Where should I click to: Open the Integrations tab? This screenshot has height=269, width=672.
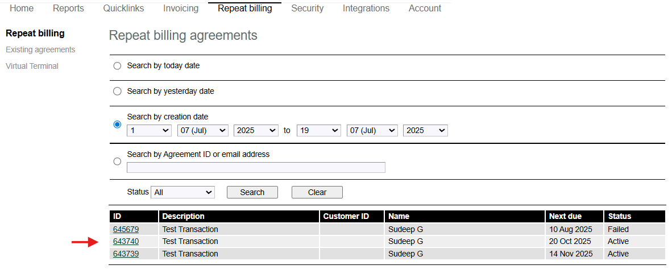point(366,9)
